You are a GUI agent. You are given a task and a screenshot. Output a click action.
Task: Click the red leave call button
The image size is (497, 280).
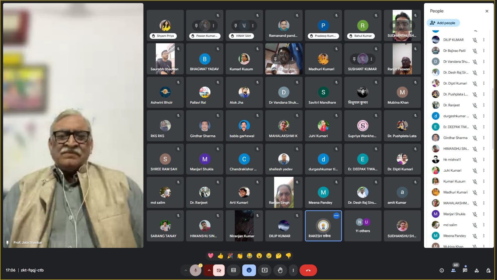point(308,270)
